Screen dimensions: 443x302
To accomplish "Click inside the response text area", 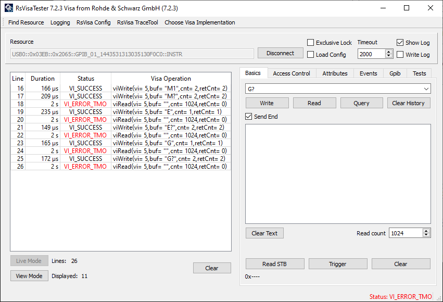I will (x=338, y=174).
